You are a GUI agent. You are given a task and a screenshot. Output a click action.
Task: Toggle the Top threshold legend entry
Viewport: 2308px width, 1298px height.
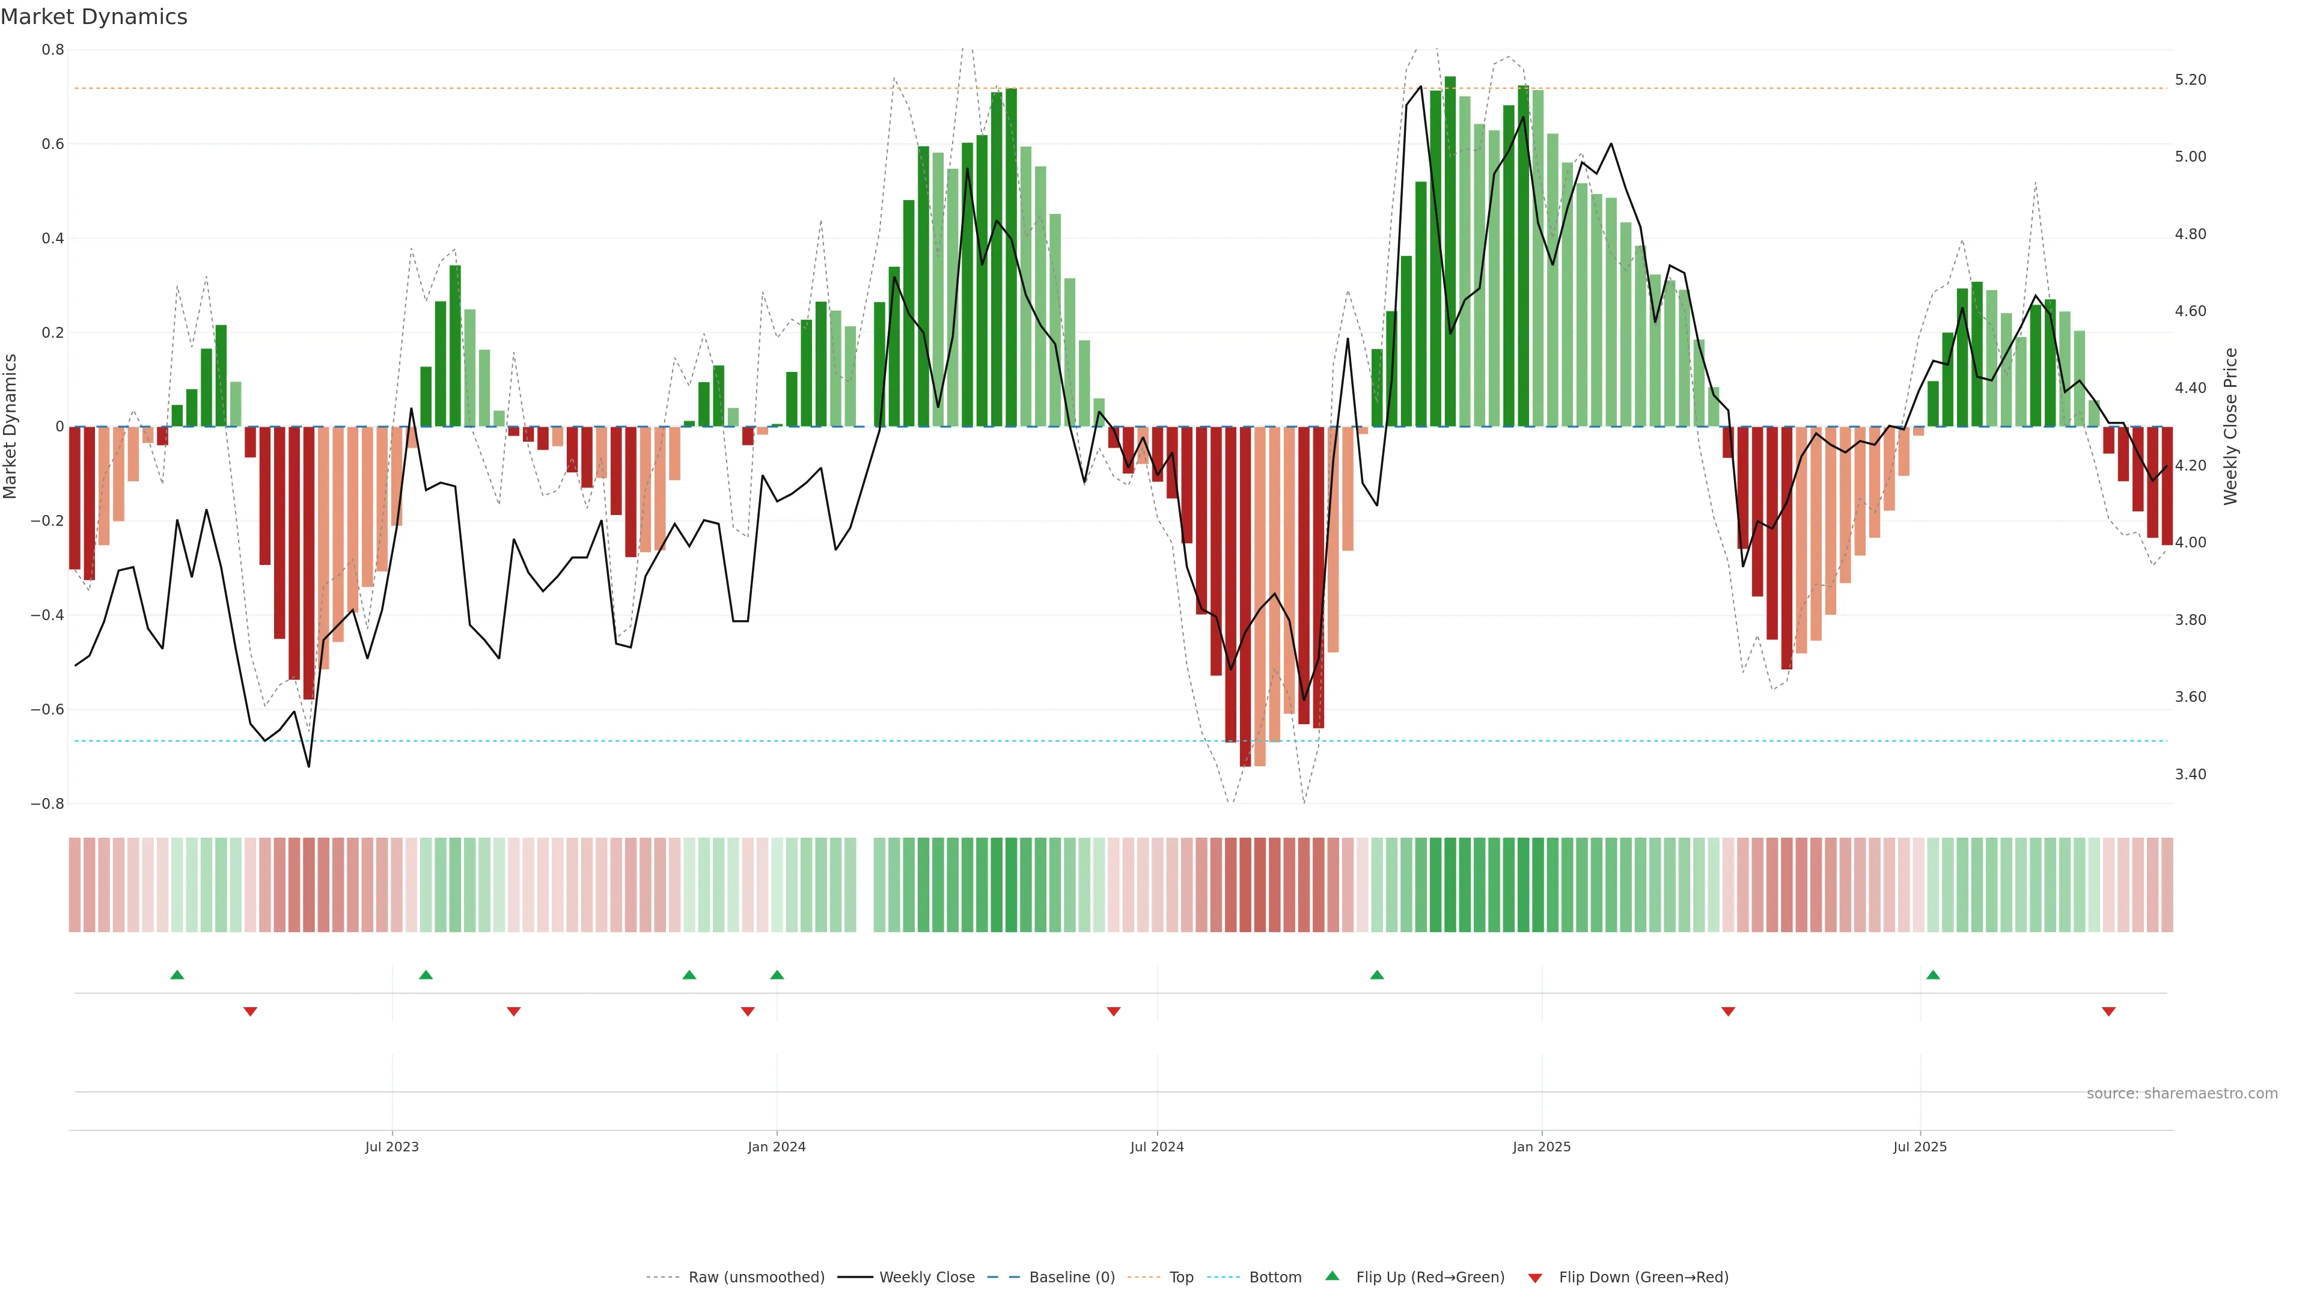(x=1181, y=1278)
